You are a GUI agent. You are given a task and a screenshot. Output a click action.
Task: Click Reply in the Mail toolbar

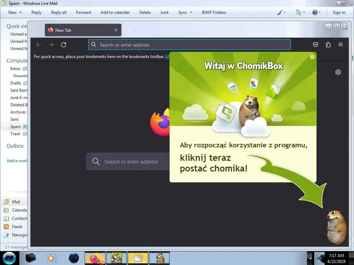[36, 12]
